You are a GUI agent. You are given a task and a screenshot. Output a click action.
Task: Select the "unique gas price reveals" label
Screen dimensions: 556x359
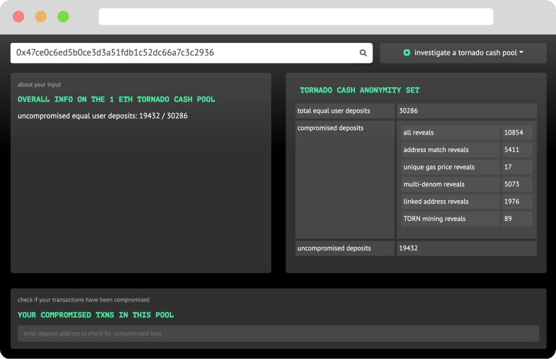point(450,167)
